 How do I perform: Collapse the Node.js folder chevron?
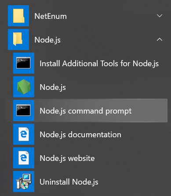pos(160,39)
